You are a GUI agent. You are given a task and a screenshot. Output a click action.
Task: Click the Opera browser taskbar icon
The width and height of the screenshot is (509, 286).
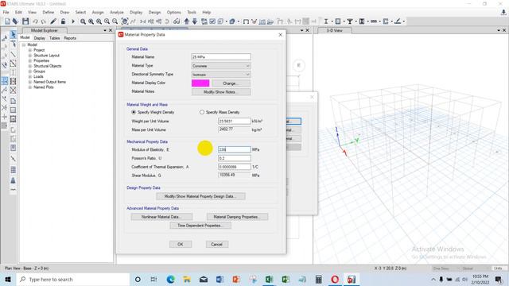click(335, 279)
